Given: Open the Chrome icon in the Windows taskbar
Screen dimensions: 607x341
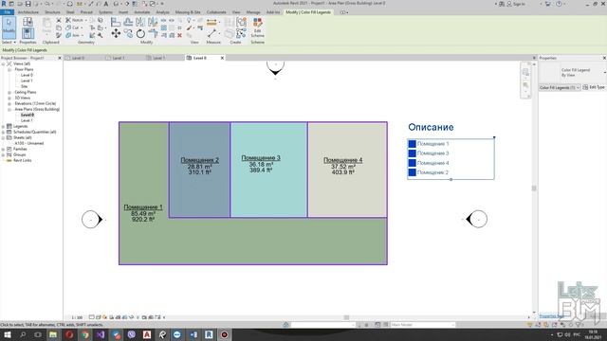Looking at the screenshot, I should (84, 334).
